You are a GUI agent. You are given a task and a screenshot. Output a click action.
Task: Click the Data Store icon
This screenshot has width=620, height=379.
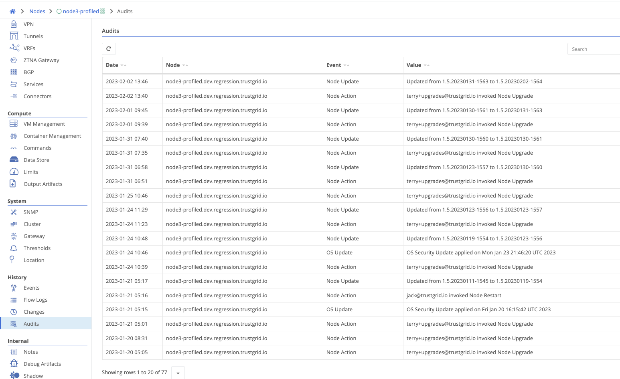[x=14, y=160]
